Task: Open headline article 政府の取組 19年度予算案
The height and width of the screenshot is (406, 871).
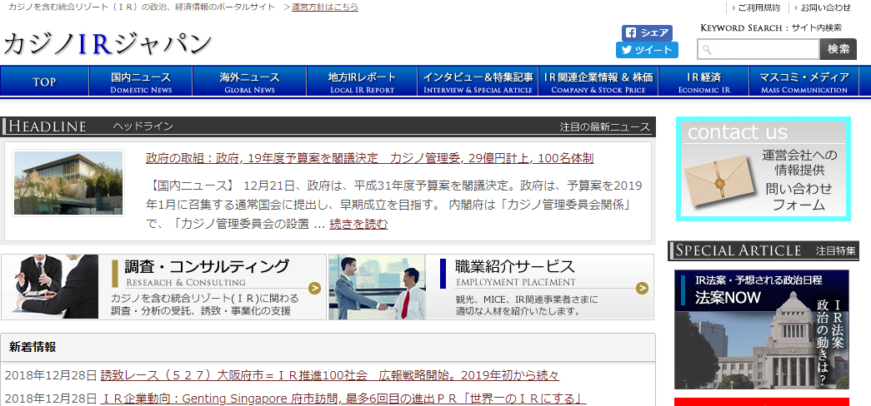Action: pos(370,158)
